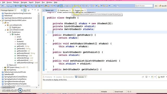Click the Open Console icon in Console toolbar
Screen dimensions: 167x94
coord(152,77)
